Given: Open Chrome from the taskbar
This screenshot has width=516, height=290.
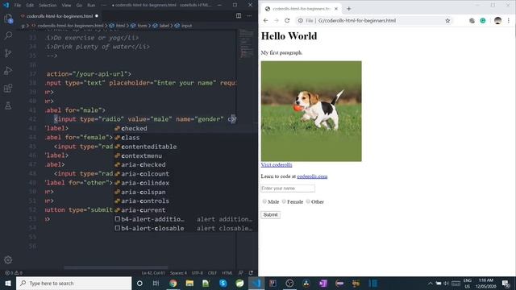Looking at the screenshot, I should click(x=173, y=283).
